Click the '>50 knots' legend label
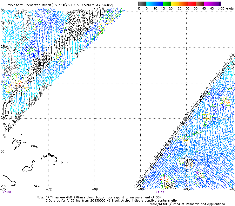 coord(226,9)
